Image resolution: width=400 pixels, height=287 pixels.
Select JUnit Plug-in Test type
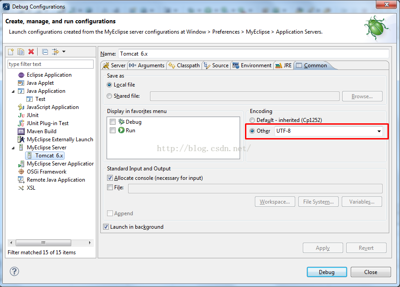(x=47, y=123)
